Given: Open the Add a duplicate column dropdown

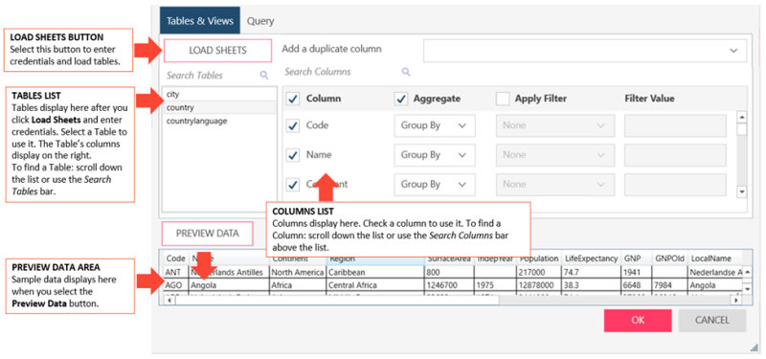Looking at the screenshot, I should (x=585, y=51).
